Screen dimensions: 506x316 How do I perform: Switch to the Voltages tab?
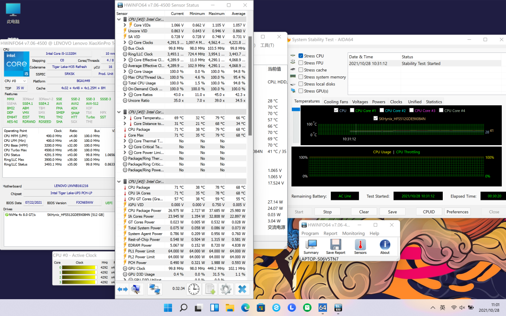tap(360, 102)
